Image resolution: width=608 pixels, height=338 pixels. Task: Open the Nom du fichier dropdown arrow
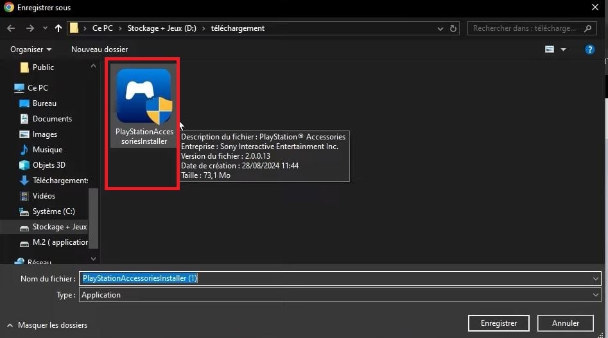[596, 278]
